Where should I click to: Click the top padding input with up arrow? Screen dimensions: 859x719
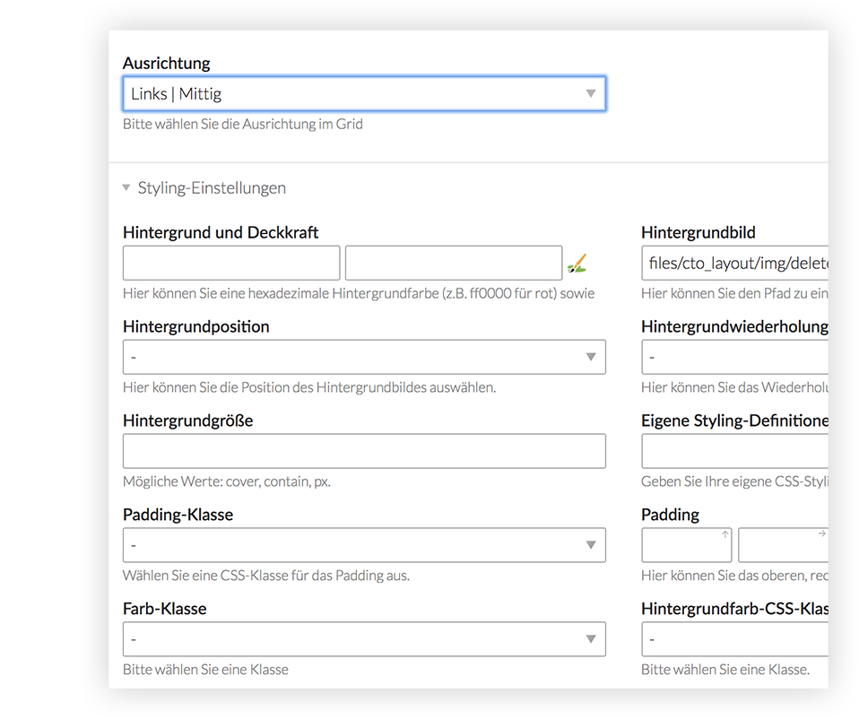(686, 545)
